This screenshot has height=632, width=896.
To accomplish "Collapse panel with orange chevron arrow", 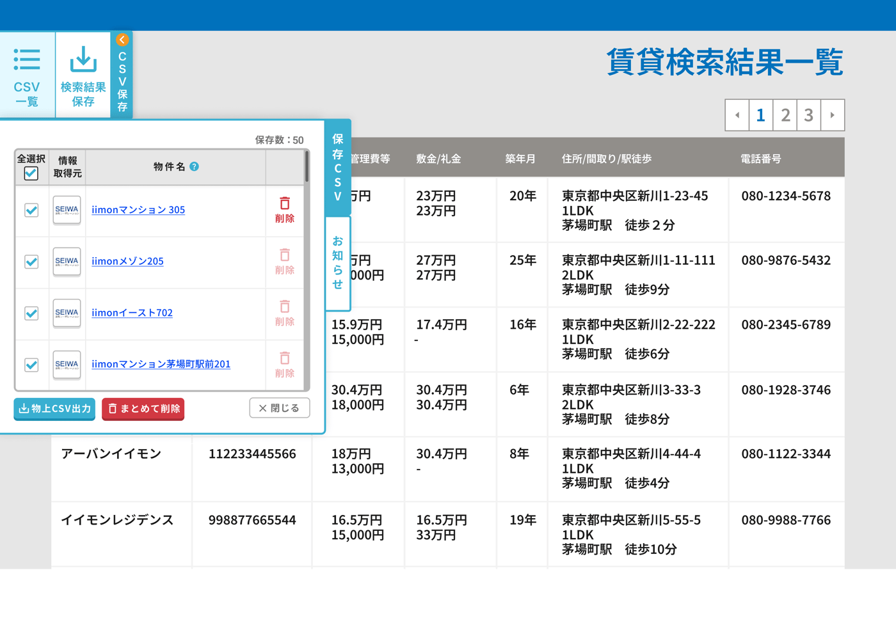I will [x=122, y=40].
